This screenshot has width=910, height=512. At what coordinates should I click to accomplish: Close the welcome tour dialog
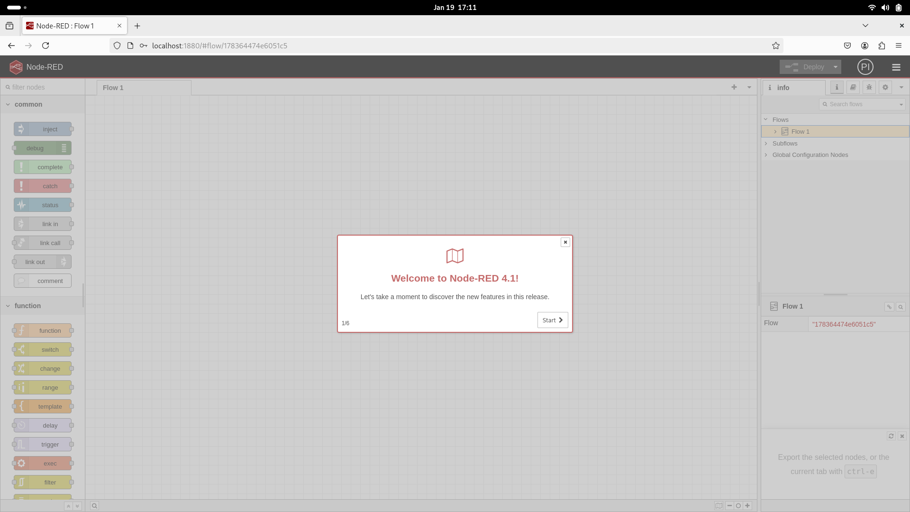point(565,242)
